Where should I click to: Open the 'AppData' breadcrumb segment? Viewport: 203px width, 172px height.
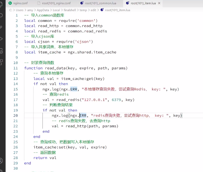[43, 10]
